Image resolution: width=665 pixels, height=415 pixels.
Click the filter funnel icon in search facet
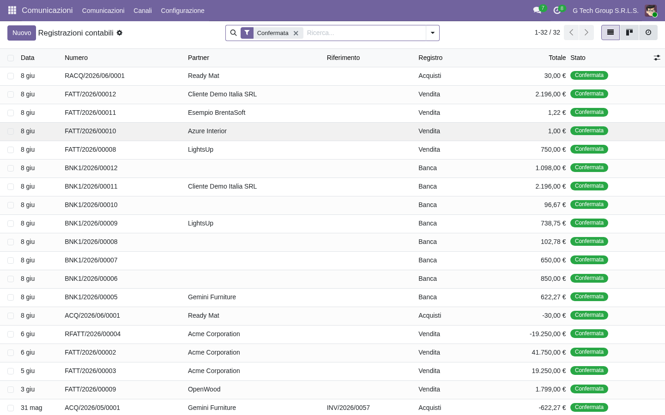(247, 33)
